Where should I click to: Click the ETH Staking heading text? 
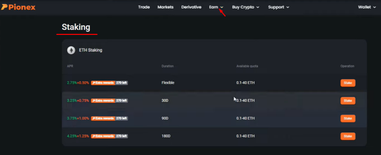click(x=91, y=50)
